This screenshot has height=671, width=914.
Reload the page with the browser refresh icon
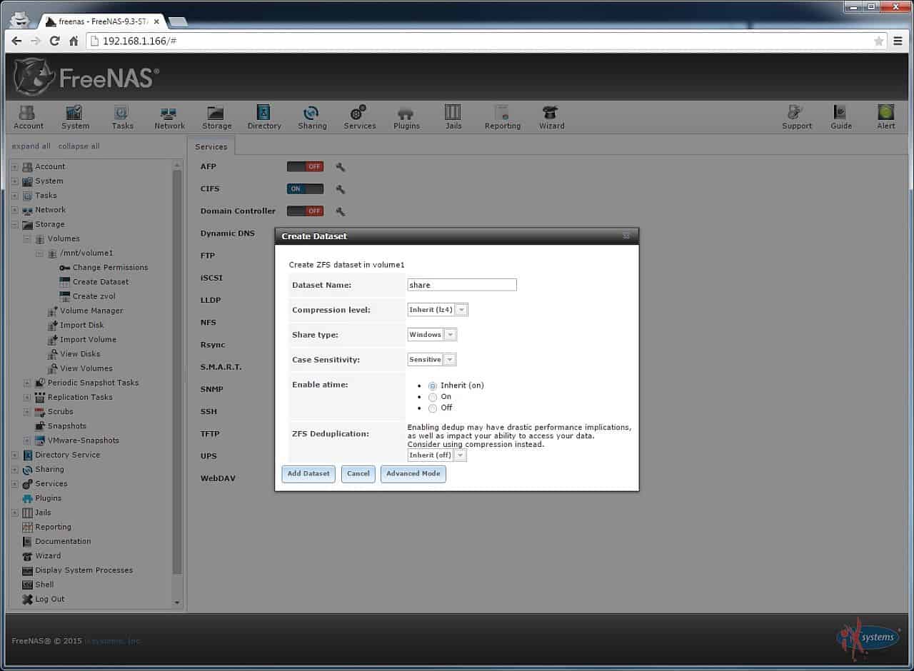(54, 41)
